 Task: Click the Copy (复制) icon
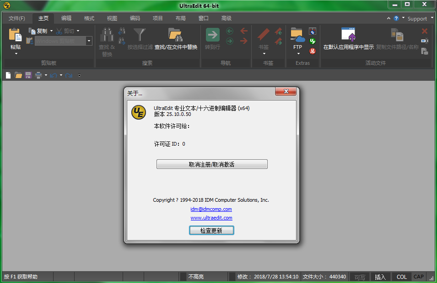32,31
